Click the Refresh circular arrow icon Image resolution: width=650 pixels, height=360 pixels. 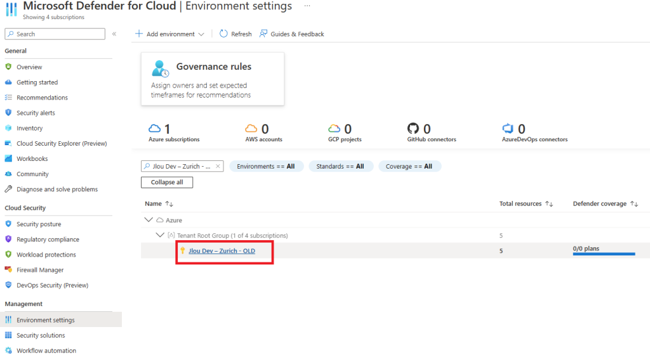[x=223, y=34]
